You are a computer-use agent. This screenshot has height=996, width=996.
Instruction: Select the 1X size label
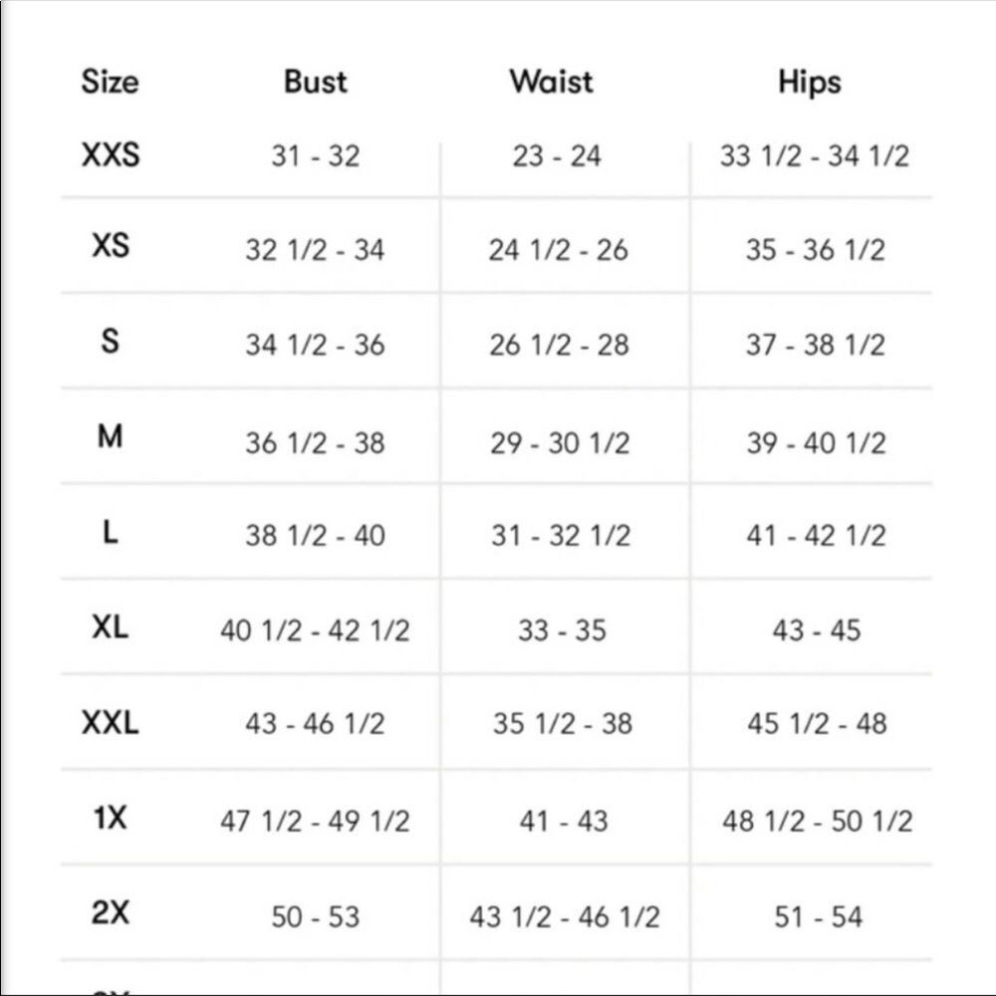[x=111, y=818]
